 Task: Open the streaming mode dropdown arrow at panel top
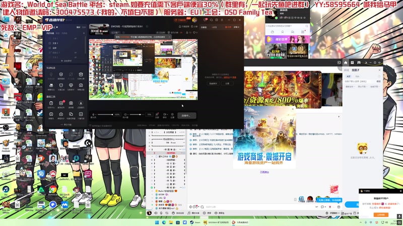coord(57,28)
